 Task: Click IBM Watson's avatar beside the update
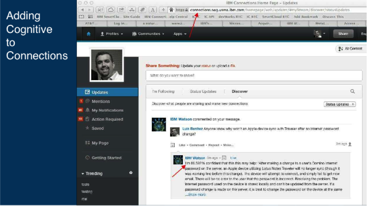click(159, 124)
